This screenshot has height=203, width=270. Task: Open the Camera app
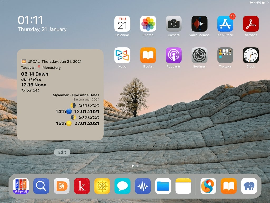pos(173,24)
